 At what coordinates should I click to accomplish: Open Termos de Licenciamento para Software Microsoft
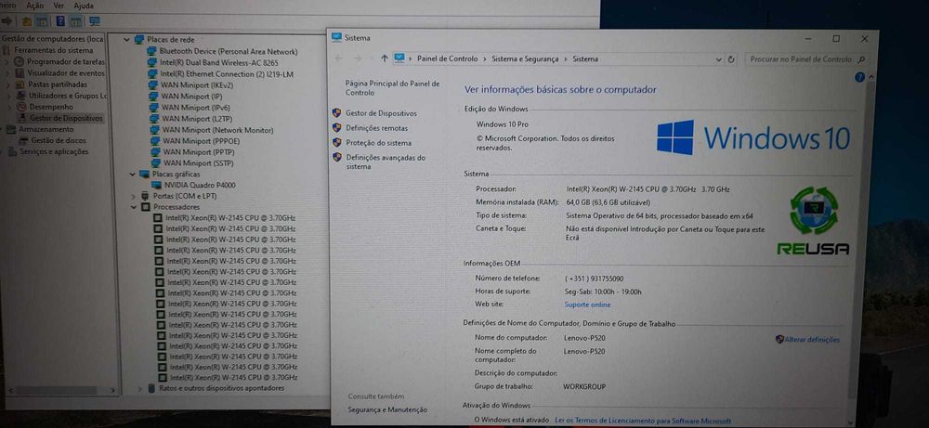(643, 421)
